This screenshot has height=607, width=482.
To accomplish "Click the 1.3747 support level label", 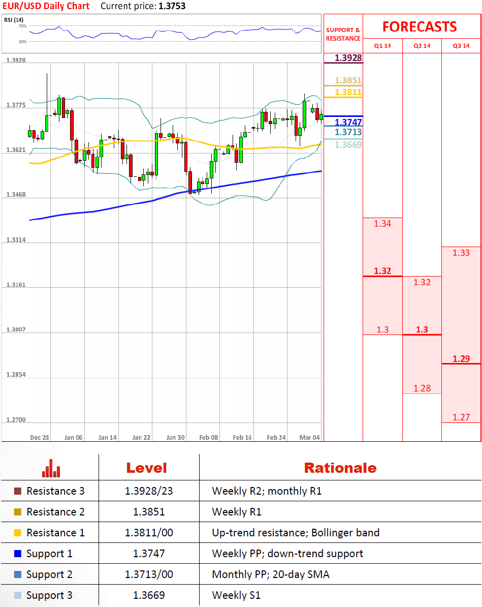I will pos(348,122).
